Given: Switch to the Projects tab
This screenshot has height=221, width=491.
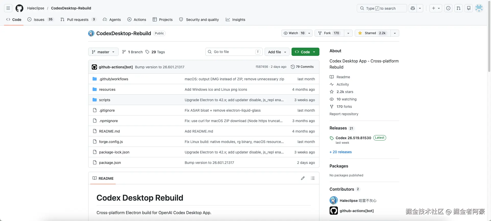Looking at the screenshot, I should point(163,20).
